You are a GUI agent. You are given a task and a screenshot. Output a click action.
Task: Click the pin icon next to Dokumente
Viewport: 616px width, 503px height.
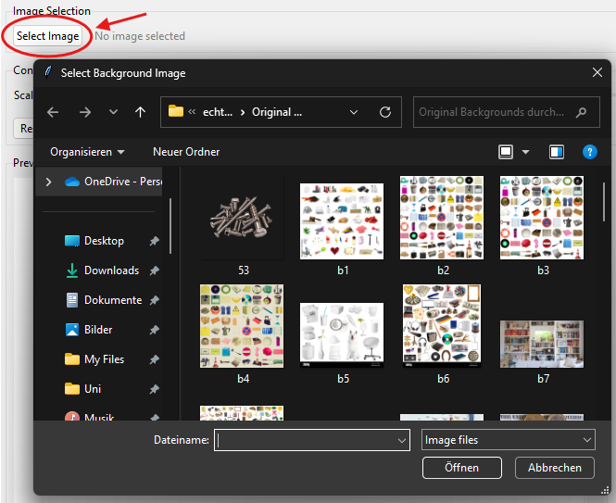tap(155, 300)
